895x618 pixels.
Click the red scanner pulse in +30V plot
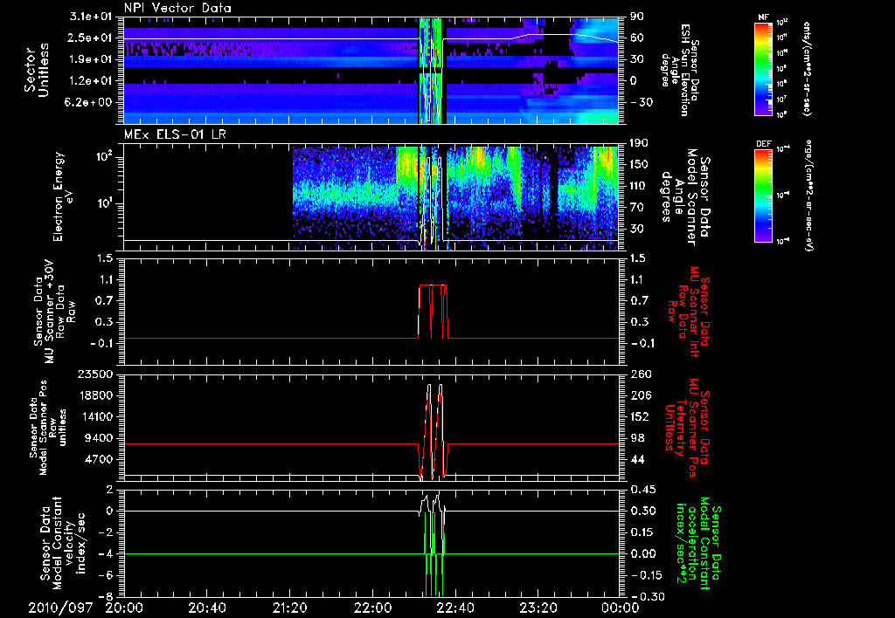coord(434,312)
